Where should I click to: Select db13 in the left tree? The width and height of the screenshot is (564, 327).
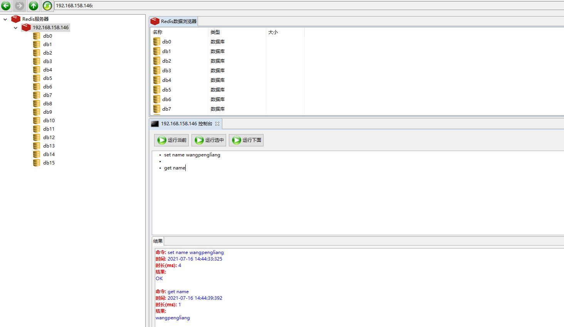49,146
